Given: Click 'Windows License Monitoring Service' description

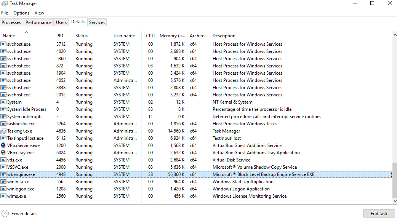Looking at the screenshot, I should point(250,196).
